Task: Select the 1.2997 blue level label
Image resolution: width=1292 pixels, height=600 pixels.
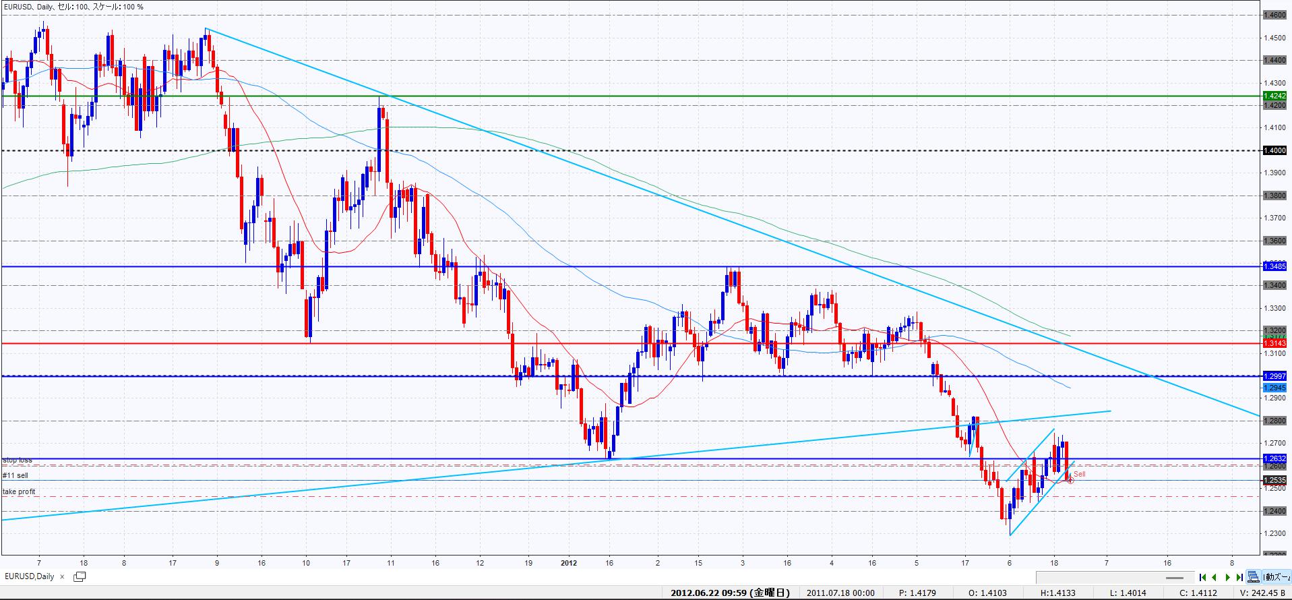Action: pos(1275,376)
